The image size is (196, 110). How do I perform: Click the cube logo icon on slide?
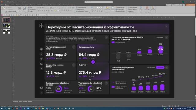41,25
